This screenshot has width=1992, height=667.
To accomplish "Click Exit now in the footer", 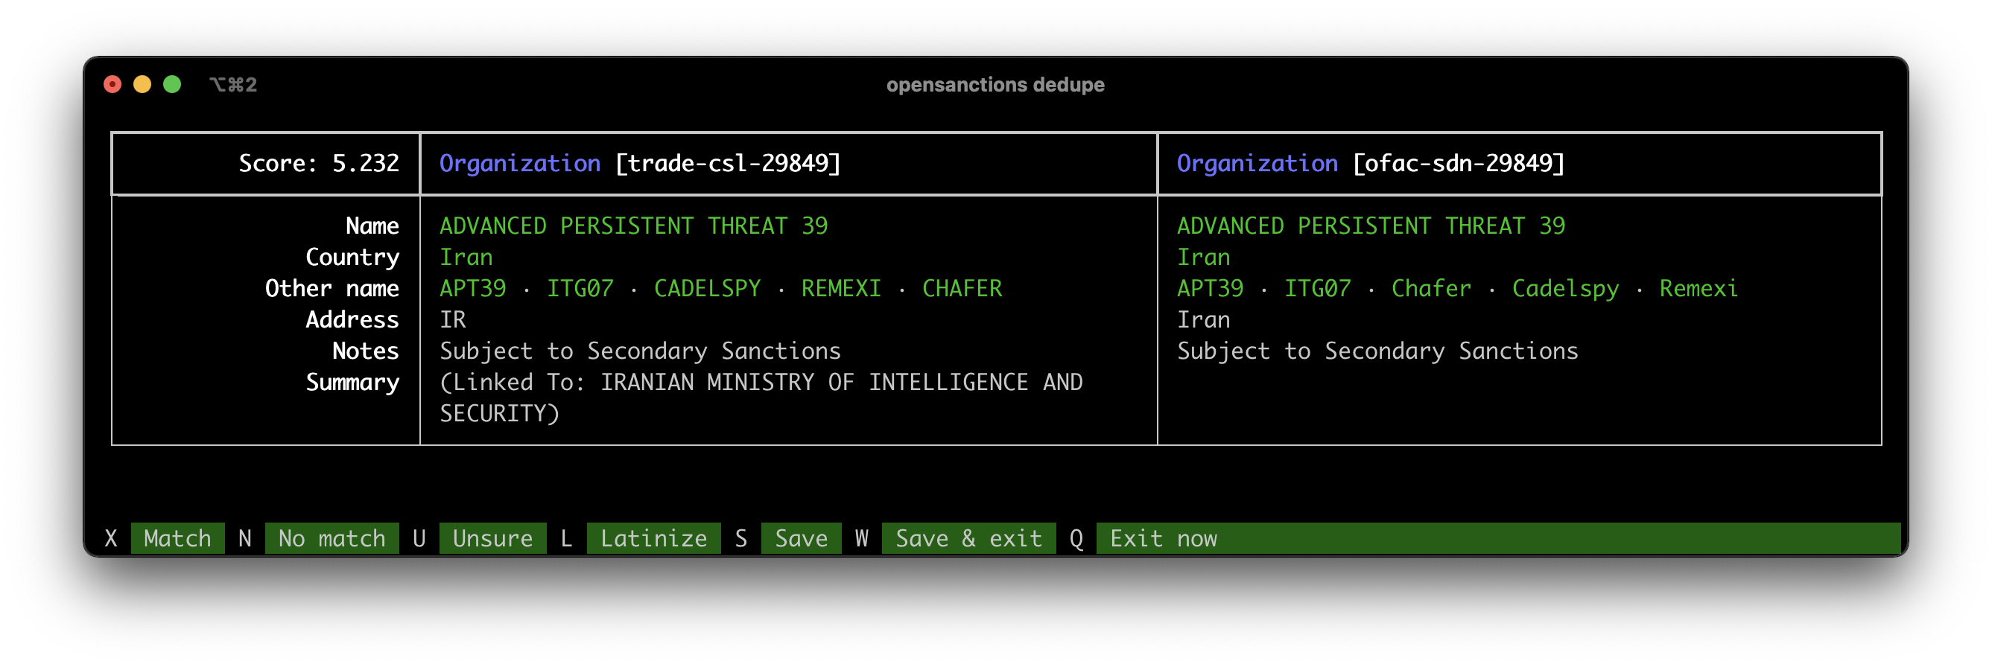I will click(1164, 538).
